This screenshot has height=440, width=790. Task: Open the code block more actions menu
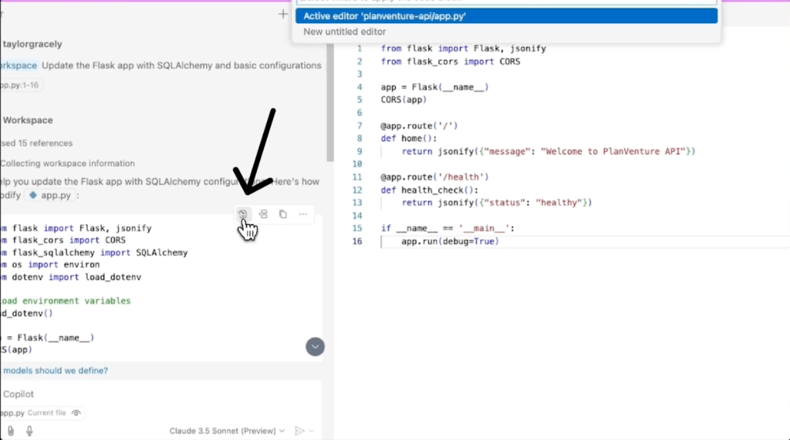pyautogui.click(x=303, y=213)
